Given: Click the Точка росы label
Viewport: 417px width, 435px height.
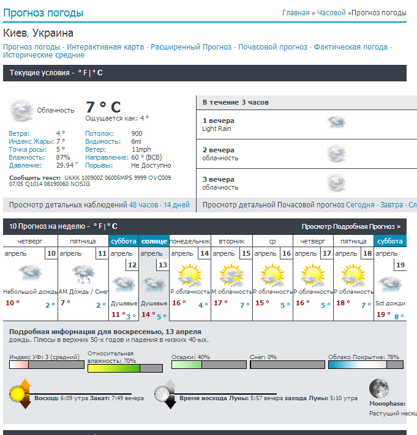Looking at the screenshot, I should point(28,149).
